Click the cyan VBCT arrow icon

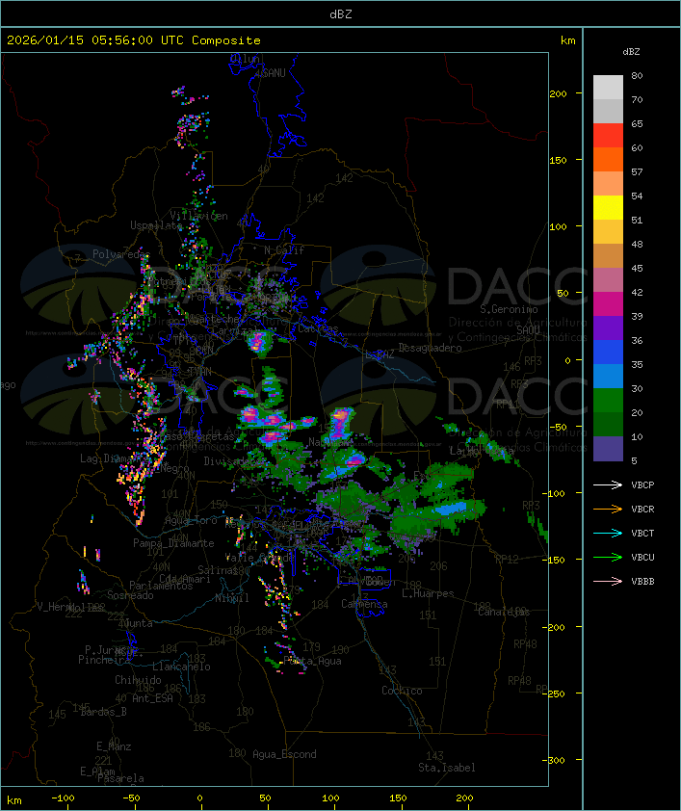point(608,533)
